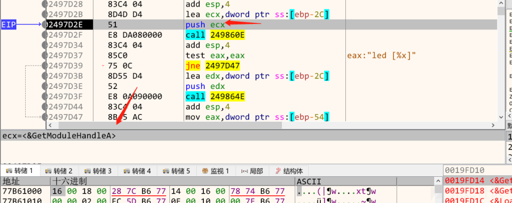512x203 pixels.
Task: Select the call 249864E instruction
Action: click(x=215, y=97)
